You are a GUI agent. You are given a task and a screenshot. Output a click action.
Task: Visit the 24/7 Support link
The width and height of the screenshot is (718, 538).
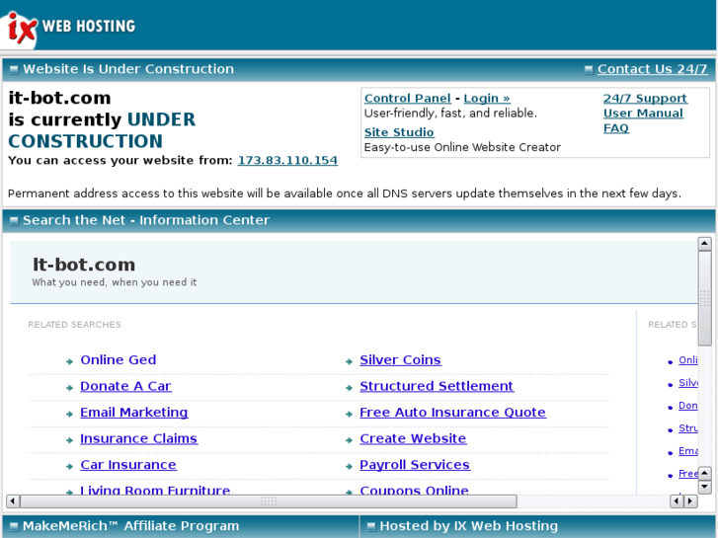click(x=645, y=99)
